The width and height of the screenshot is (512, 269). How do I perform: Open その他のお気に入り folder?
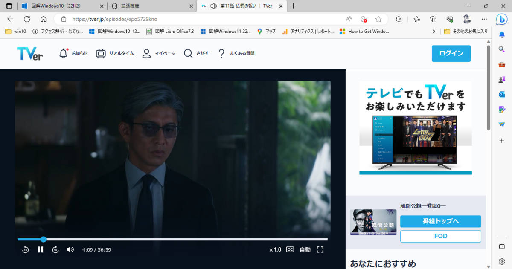465,31
